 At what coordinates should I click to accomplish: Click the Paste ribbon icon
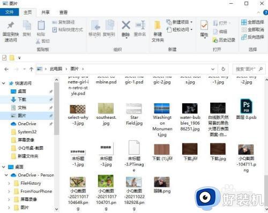(x=41, y=28)
